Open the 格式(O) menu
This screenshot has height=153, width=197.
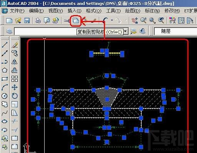(93, 11)
